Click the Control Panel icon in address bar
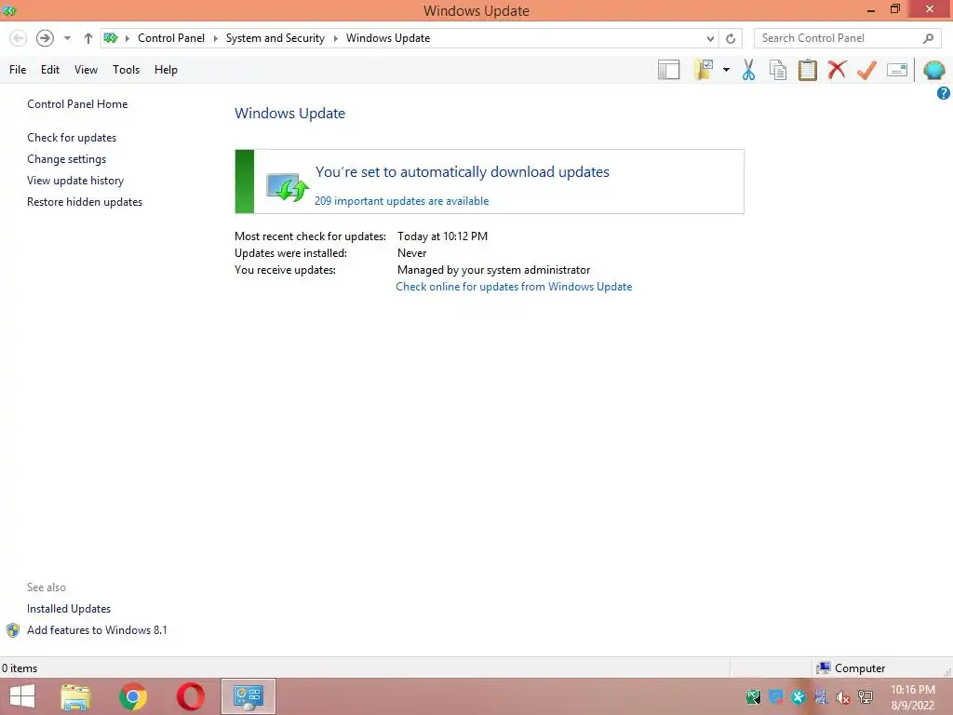This screenshot has height=715, width=953. click(111, 38)
